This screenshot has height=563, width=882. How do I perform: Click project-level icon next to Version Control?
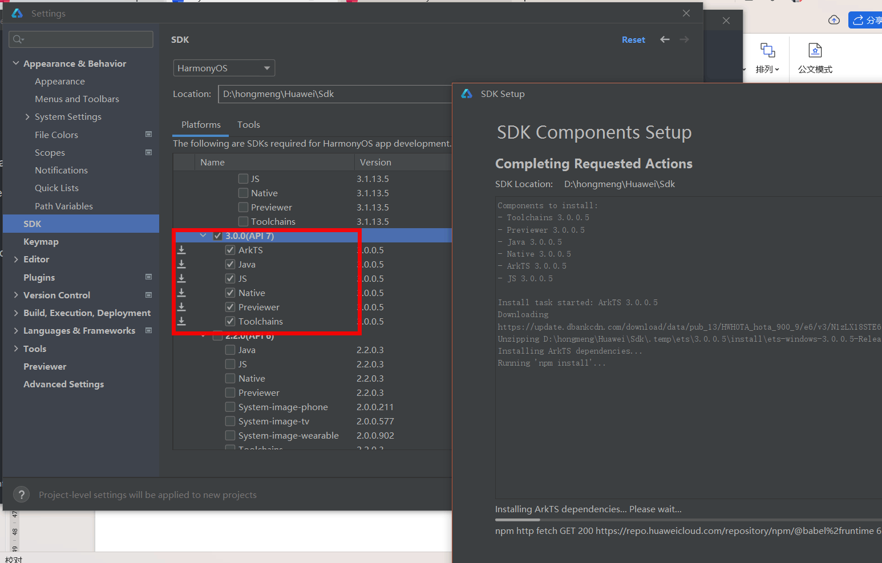click(149, 295)
